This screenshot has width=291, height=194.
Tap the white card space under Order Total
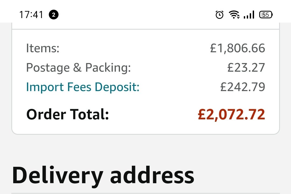[146, 128]
